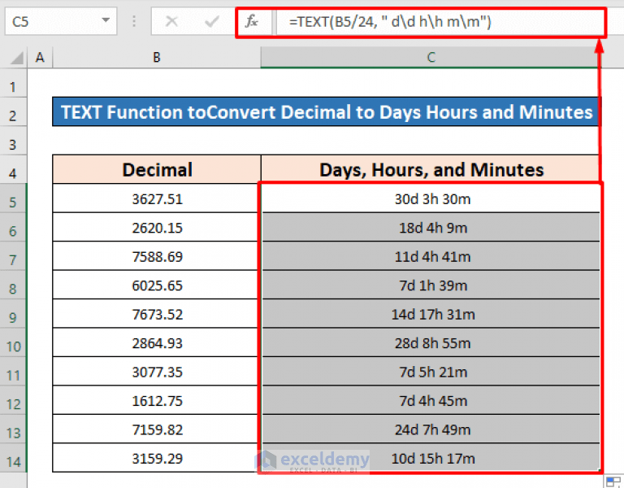Select cell containing 7159.82
This screenshot has width=624, height=488.
[x=157, y=429]
